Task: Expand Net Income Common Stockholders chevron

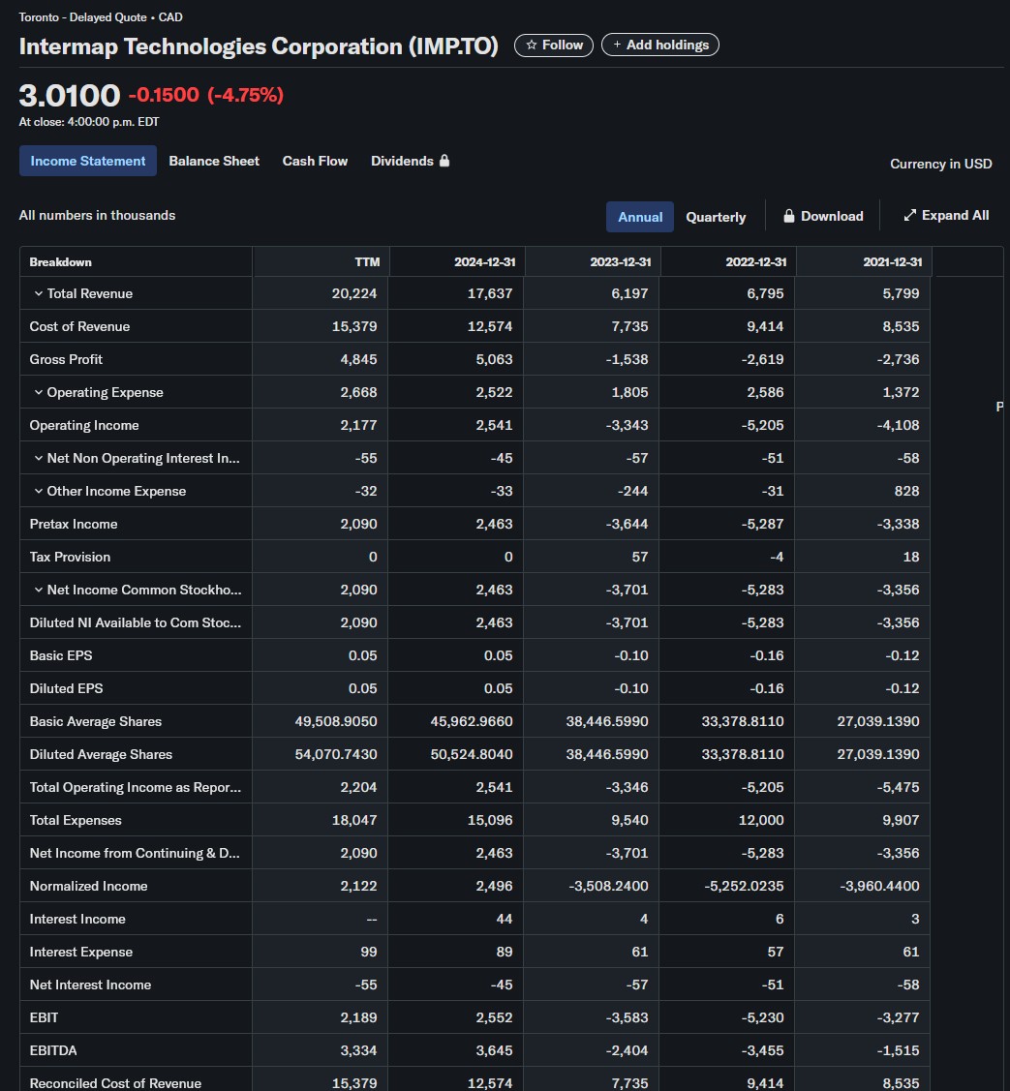Action: click(39, 591)
